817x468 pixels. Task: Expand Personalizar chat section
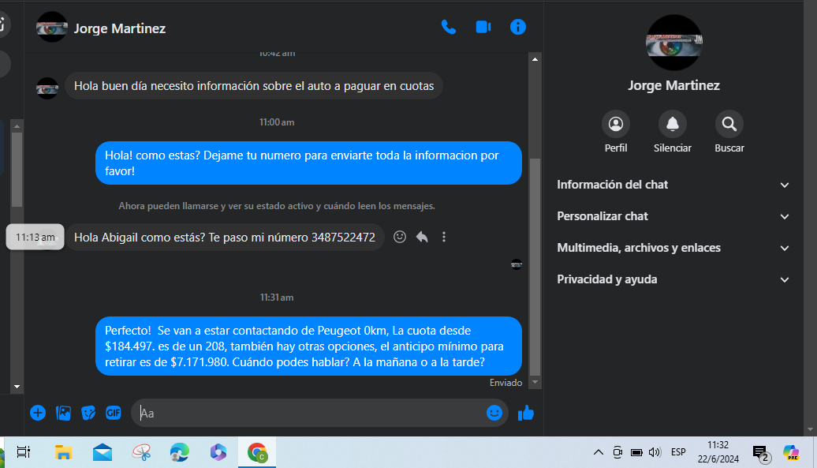tap(673, 216)
